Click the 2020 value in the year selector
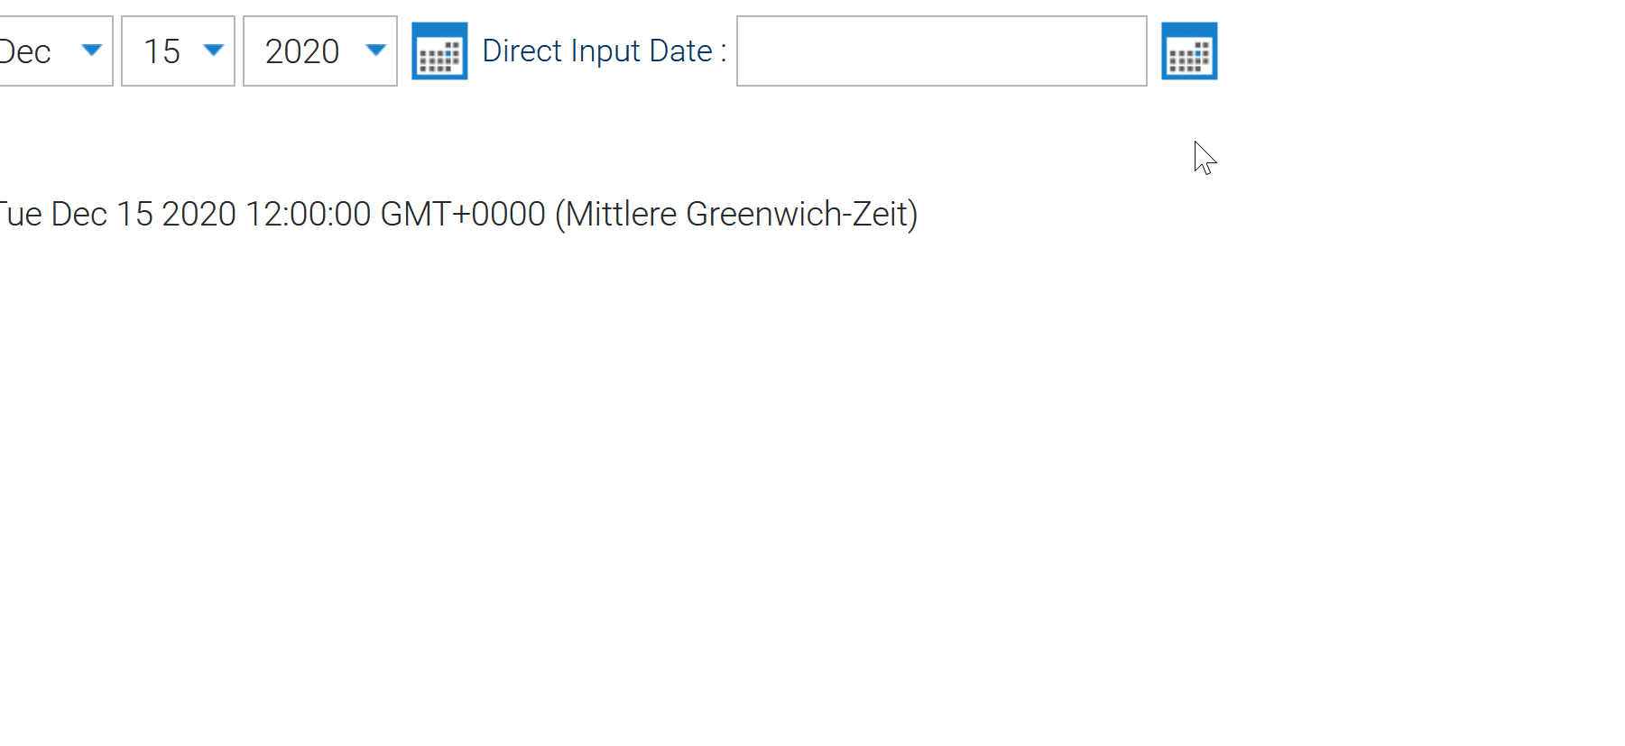The image size is (1625, 746). pos(302,51)
